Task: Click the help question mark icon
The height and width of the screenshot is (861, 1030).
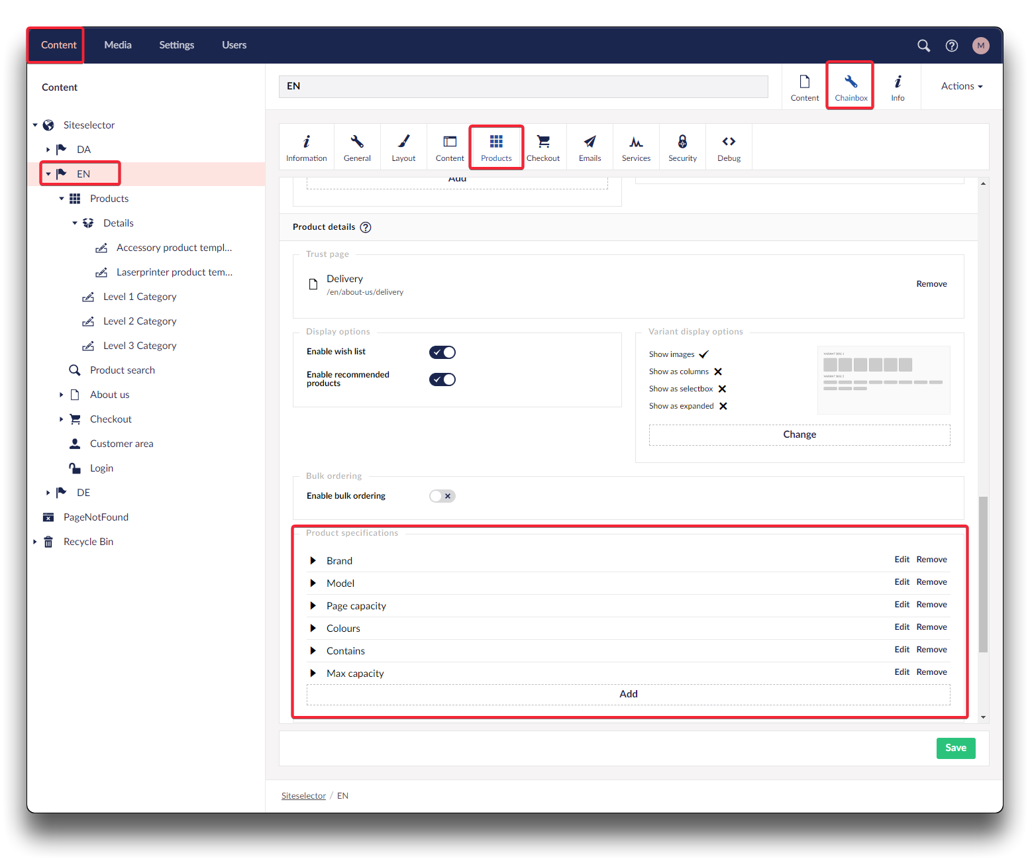Action: pyautogui.click(x=952, y=46)
